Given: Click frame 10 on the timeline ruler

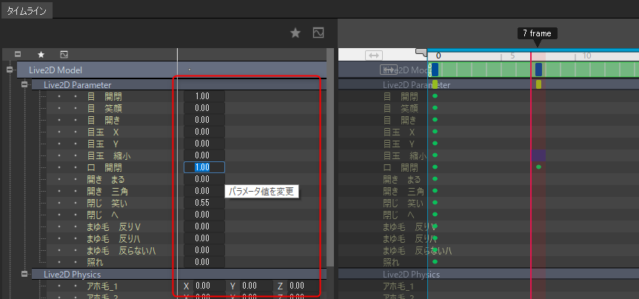Looking at the screenshot, I should [586, 56].
